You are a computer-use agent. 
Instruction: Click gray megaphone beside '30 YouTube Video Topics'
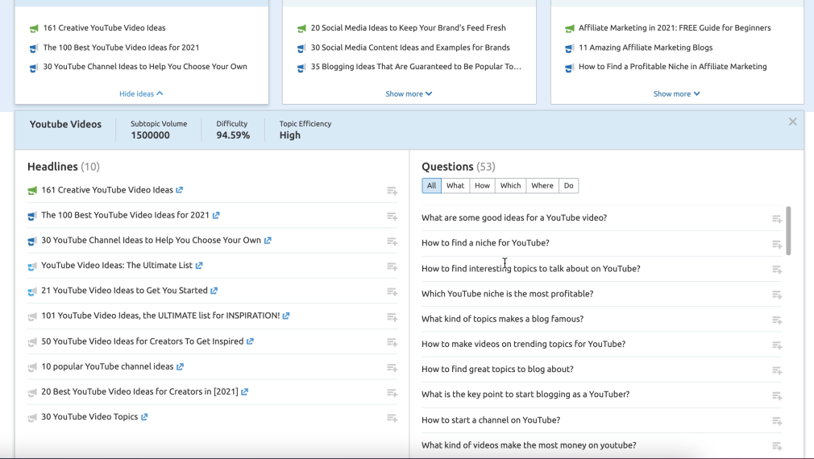point(32,417)
